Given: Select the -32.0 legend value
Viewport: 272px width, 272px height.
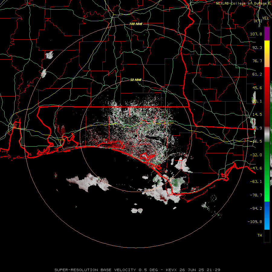Looking at the screenshot, I should 256,155.
